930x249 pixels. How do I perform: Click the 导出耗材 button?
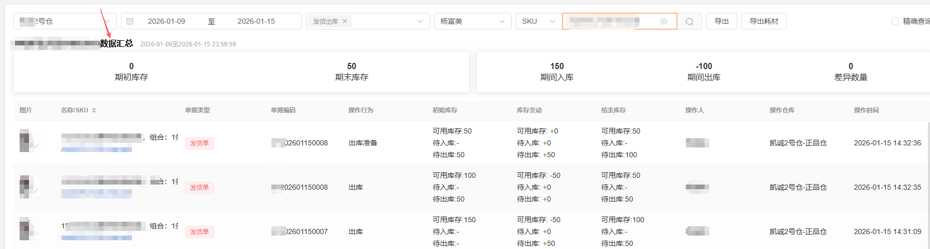(x=764, y=21)
